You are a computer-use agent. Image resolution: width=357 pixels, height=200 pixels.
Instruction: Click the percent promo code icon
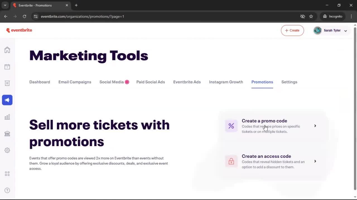tap(231, 126)
